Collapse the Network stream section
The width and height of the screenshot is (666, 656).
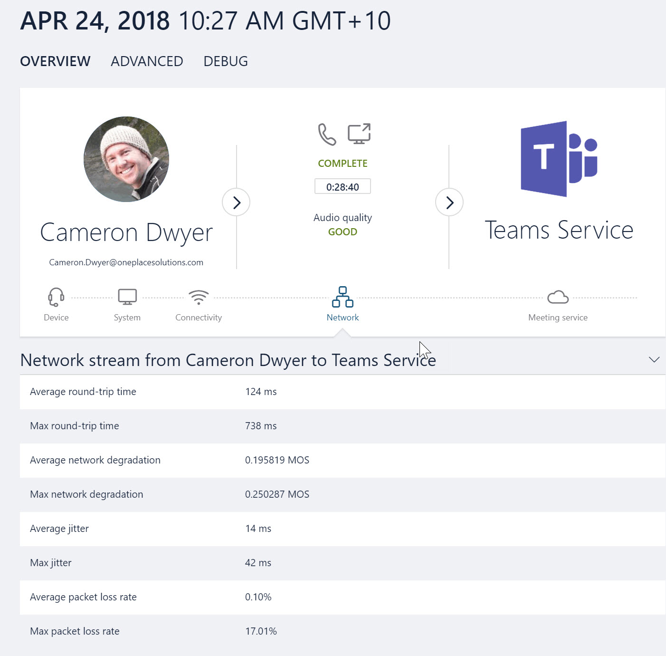654,360
